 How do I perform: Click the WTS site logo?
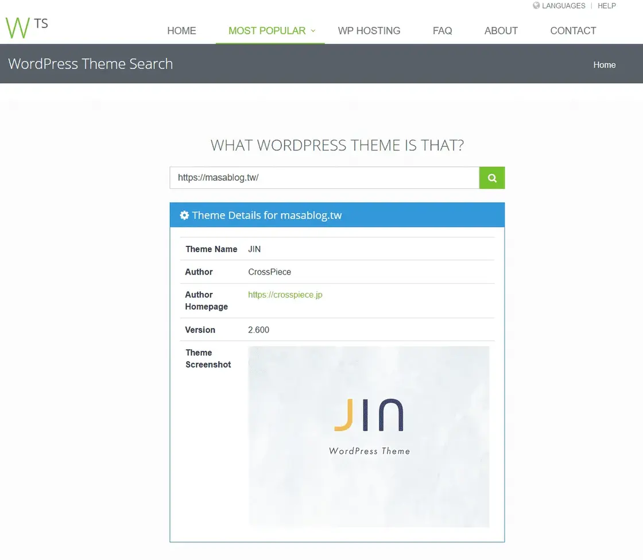pos(26,28)
